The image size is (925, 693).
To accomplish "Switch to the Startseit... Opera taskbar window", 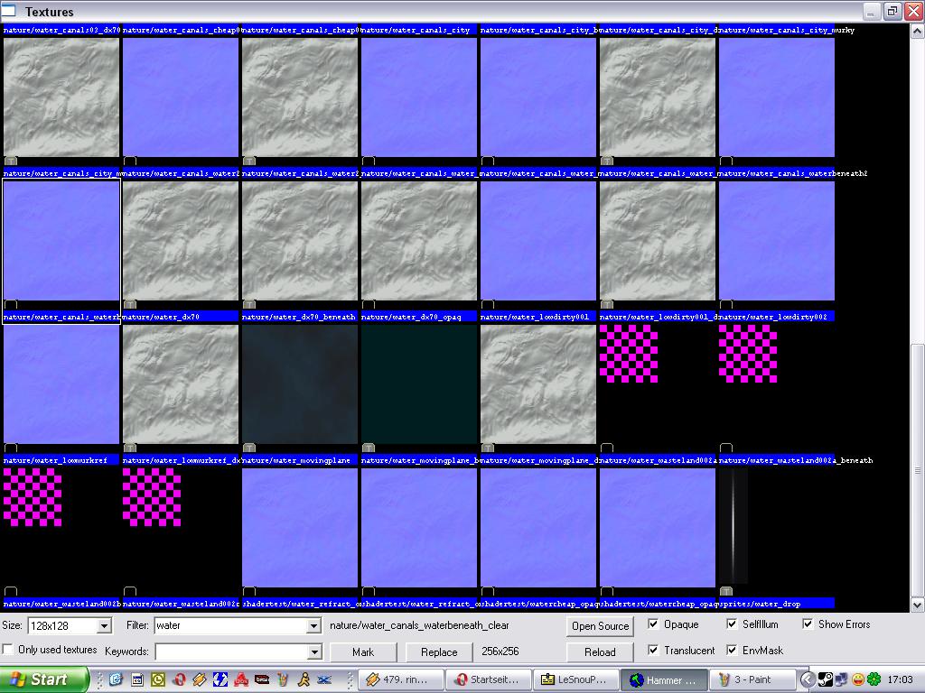I will coord(489,679).
